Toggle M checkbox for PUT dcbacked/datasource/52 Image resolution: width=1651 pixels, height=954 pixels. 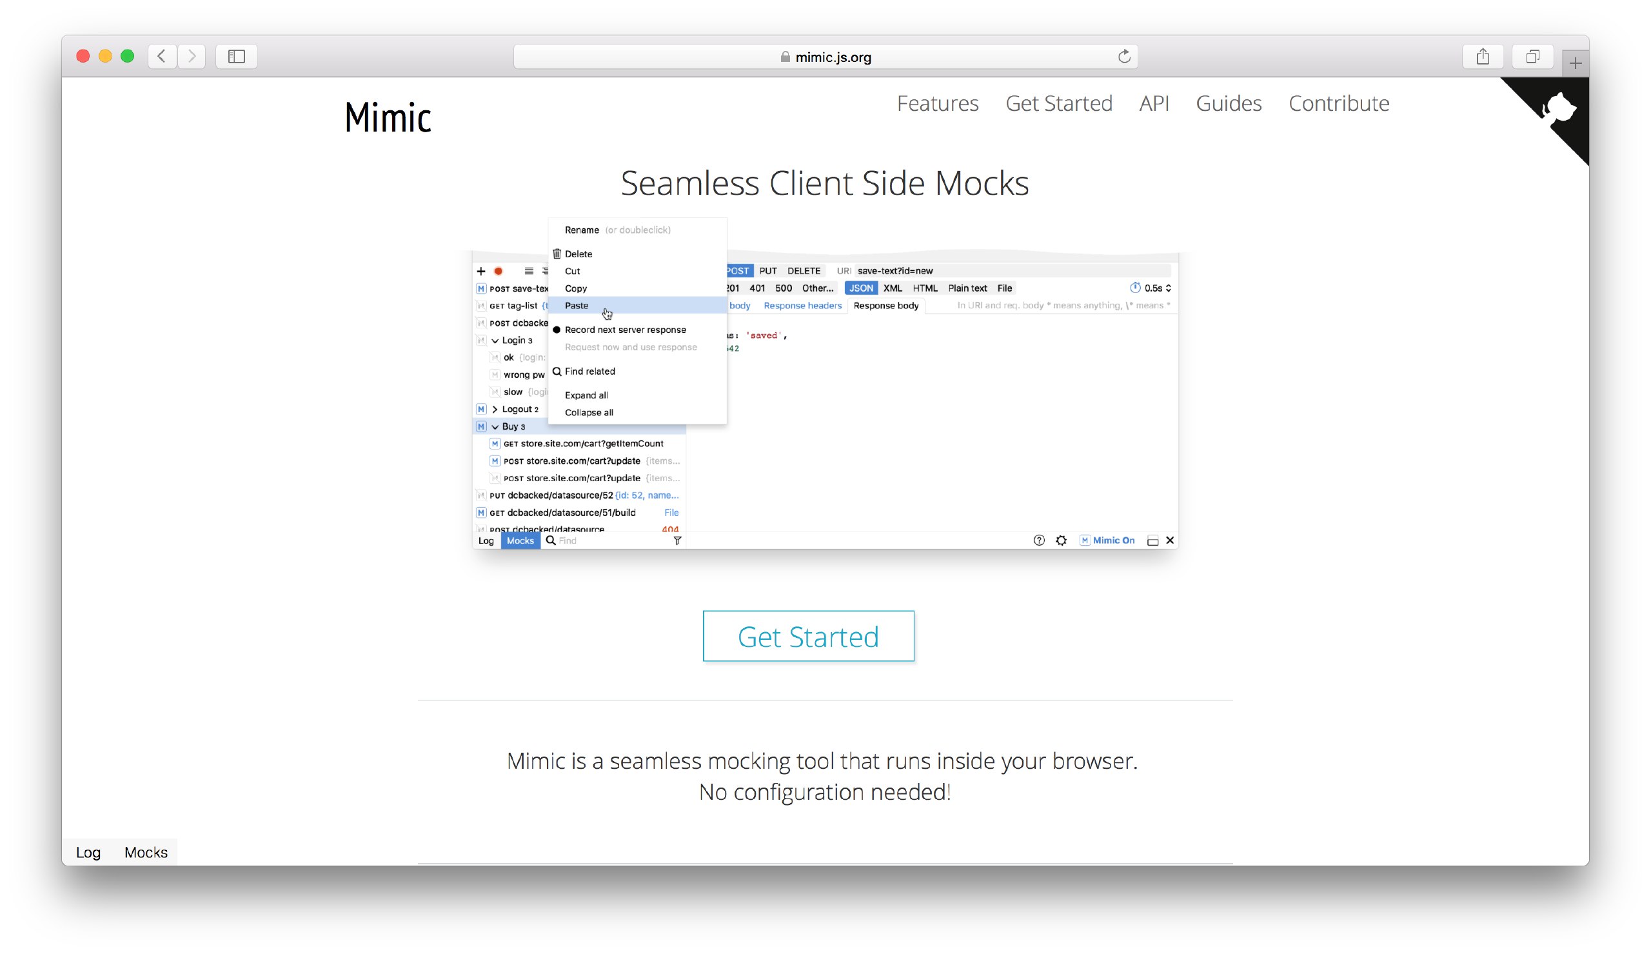(480, 495)
